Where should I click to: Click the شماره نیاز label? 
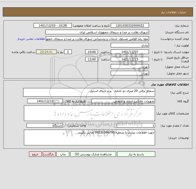(x=182, y=26)
